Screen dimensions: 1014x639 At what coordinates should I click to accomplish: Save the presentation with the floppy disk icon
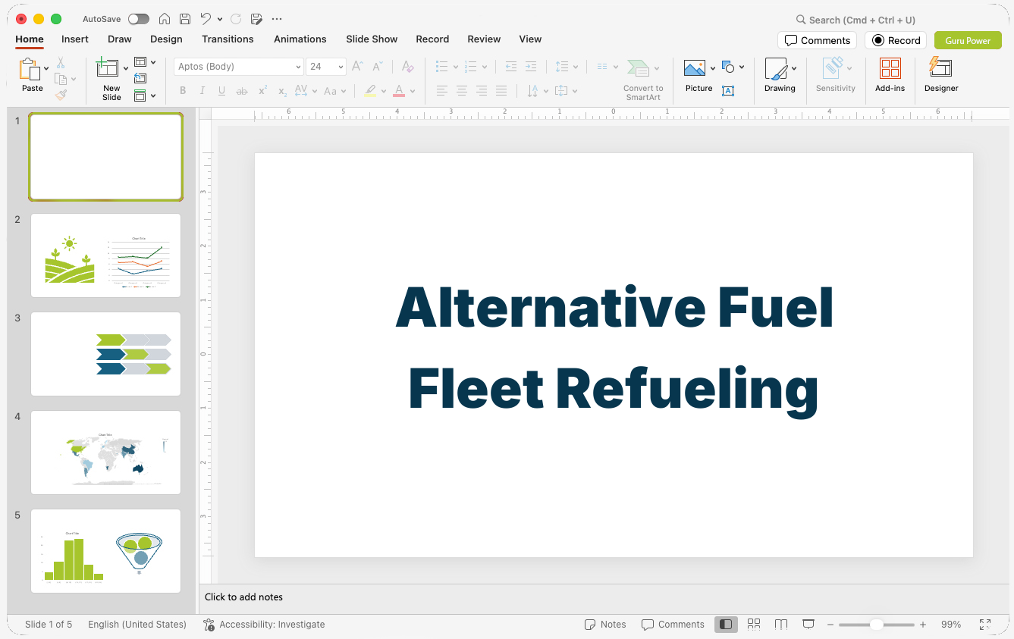click(185, 19)
